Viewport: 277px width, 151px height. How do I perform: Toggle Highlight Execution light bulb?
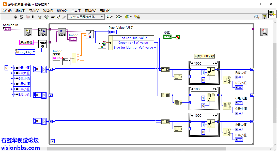coord(40,17)
